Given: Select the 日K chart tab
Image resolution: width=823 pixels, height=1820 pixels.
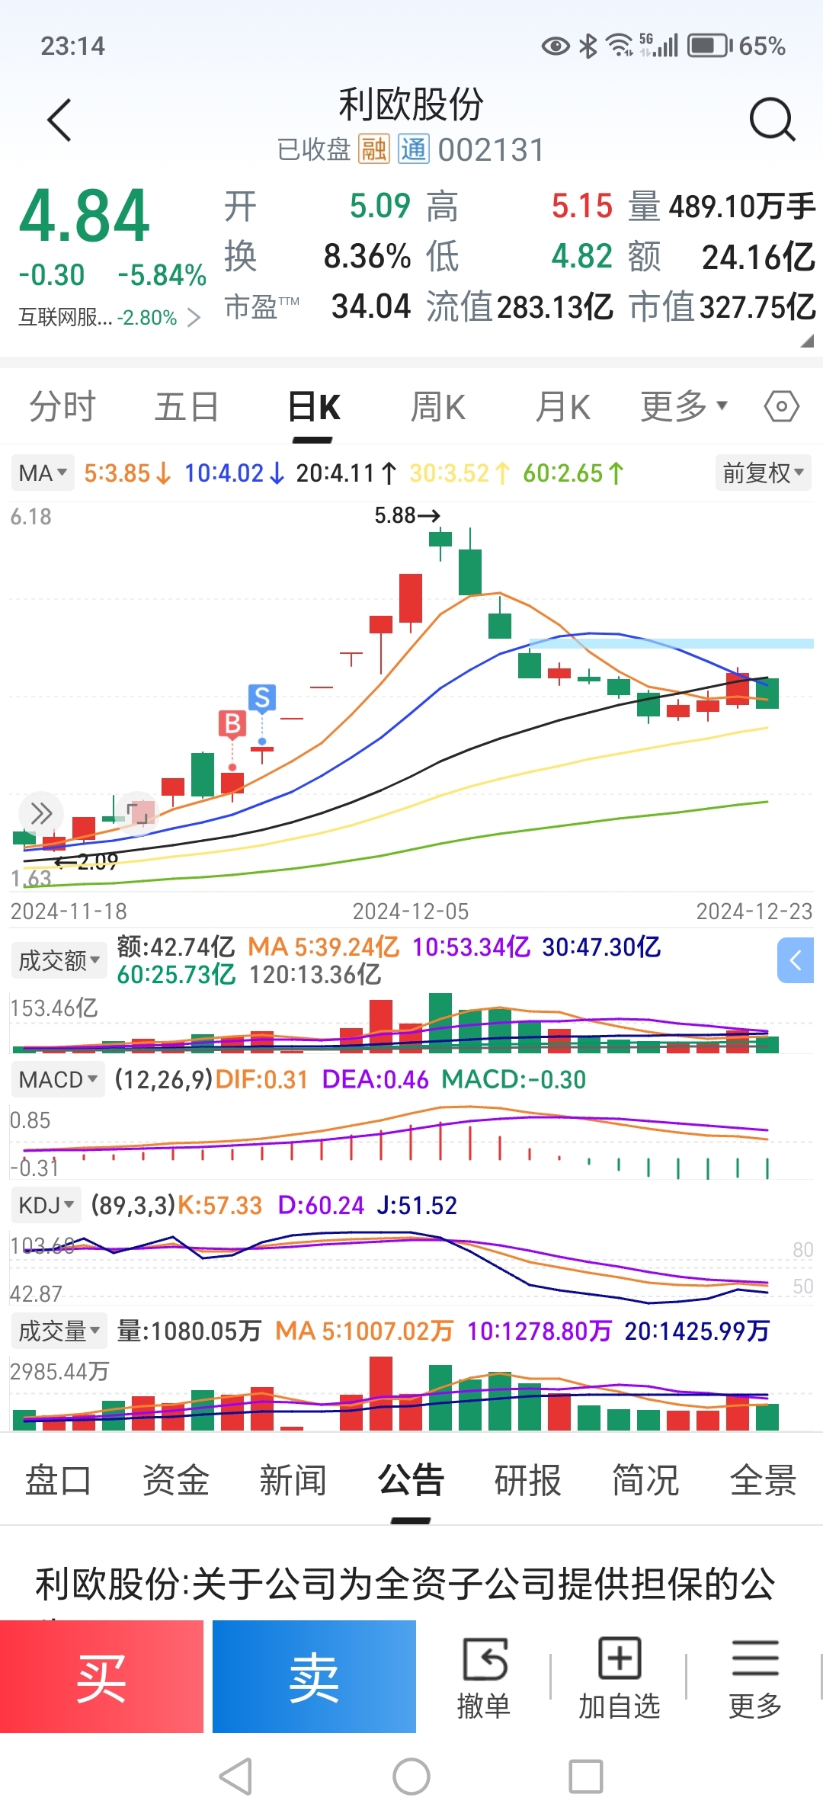Looking at the screenshot, I should pos(313,406).
